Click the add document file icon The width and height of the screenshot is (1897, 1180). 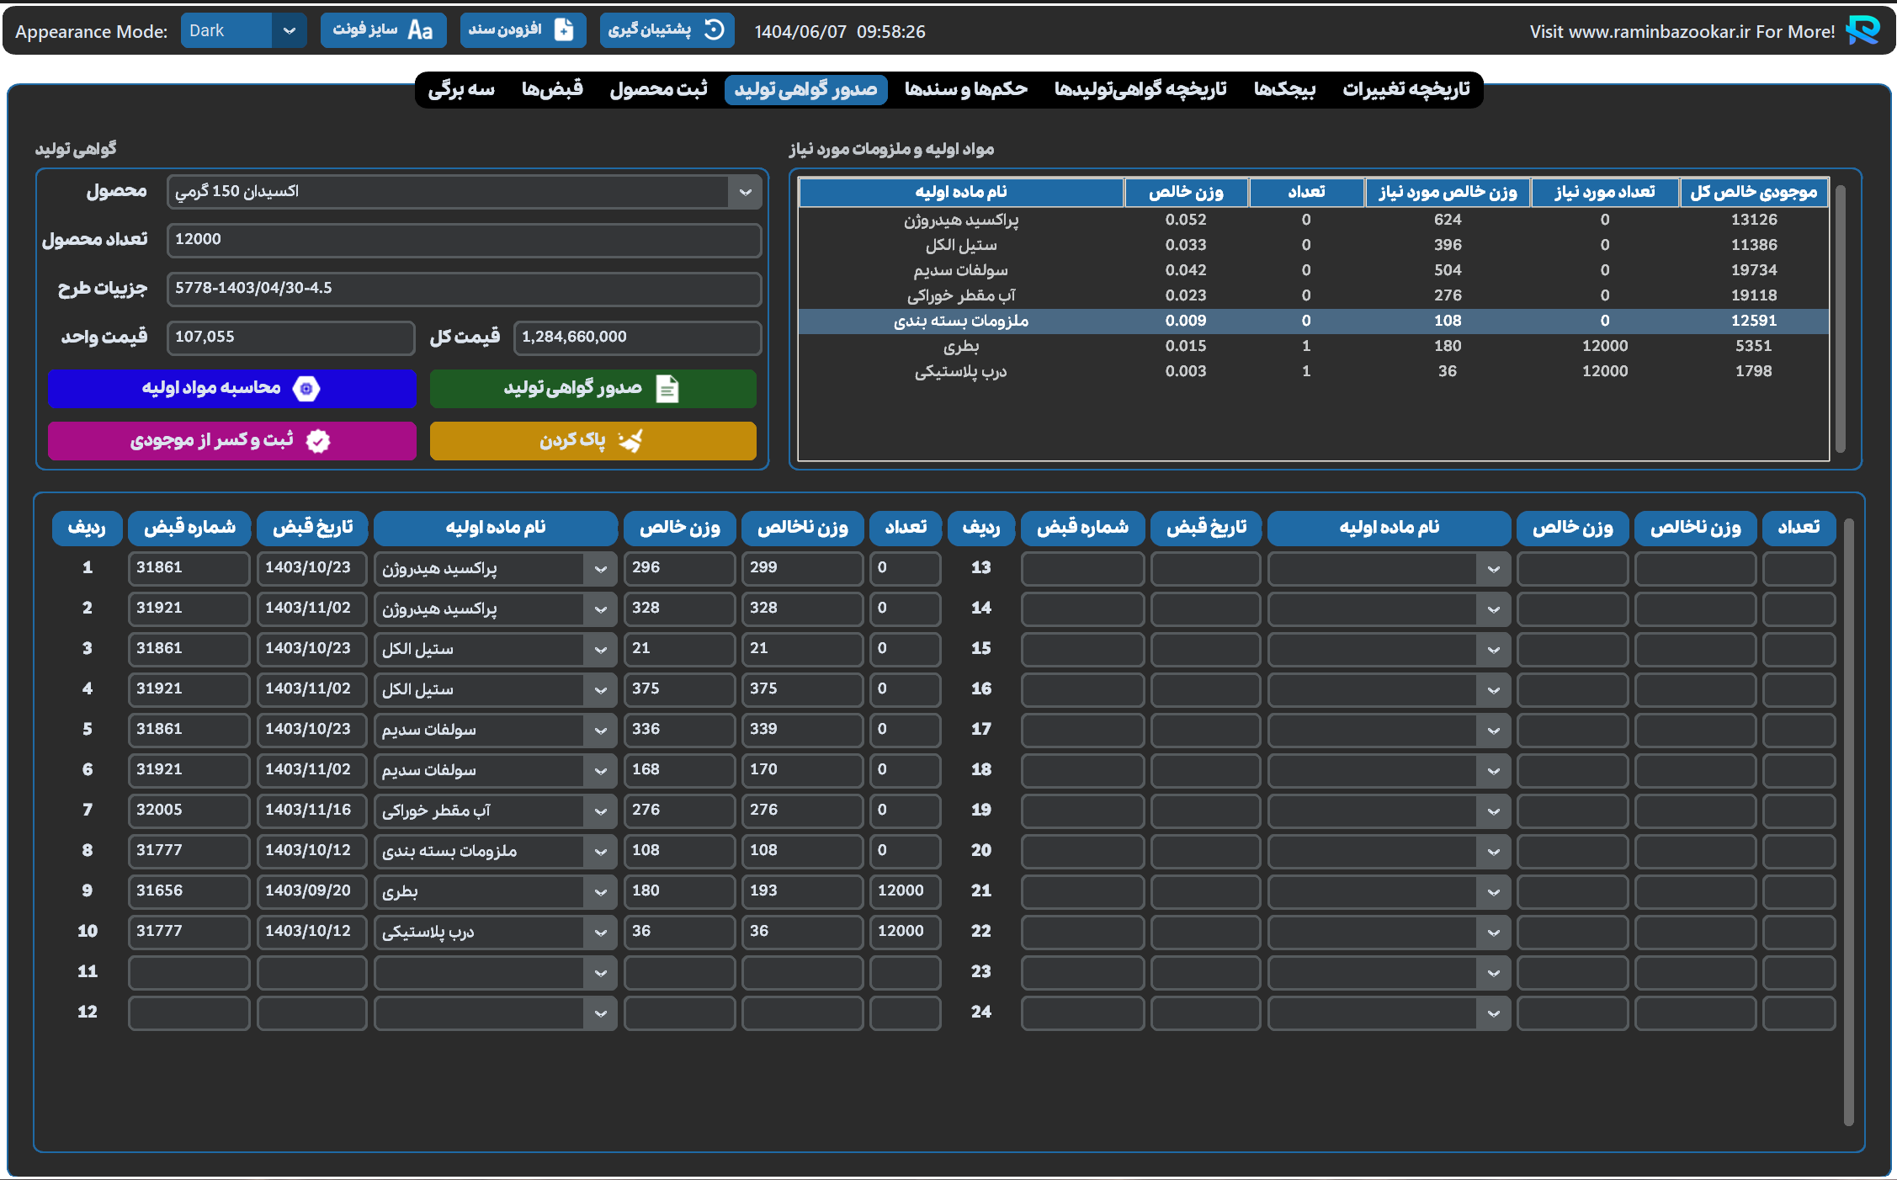(564, 30)
